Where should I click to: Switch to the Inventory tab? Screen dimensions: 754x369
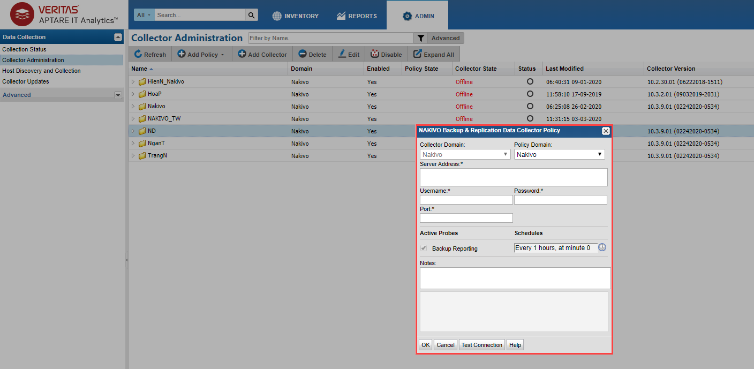click(x=295, y=16)
